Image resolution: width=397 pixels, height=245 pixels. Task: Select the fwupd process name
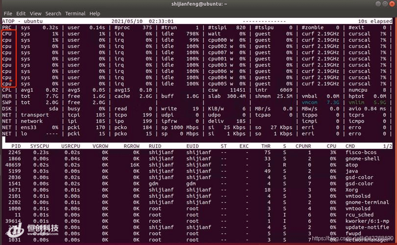point(353,233)
